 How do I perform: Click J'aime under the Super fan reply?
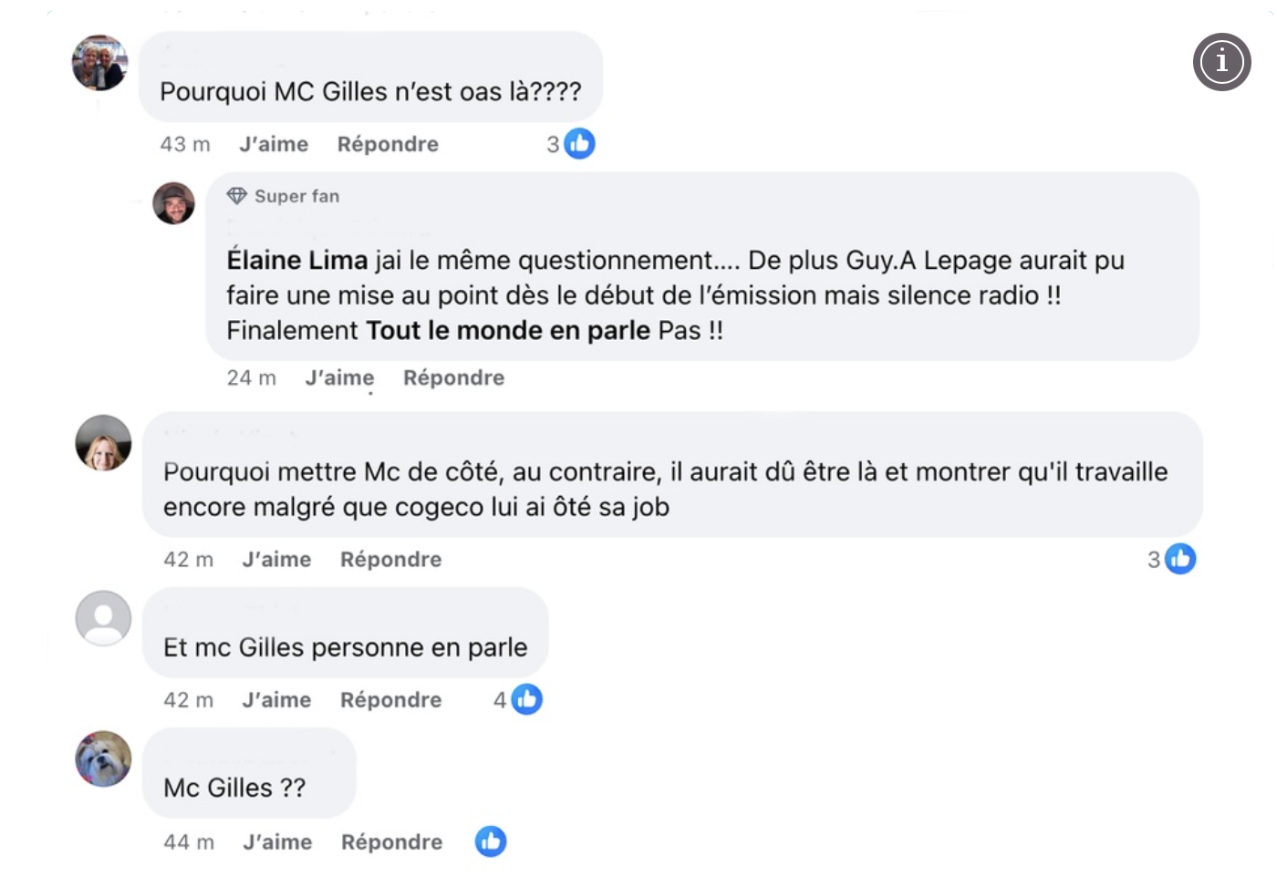pyautogui.click(x=339, y=377)
